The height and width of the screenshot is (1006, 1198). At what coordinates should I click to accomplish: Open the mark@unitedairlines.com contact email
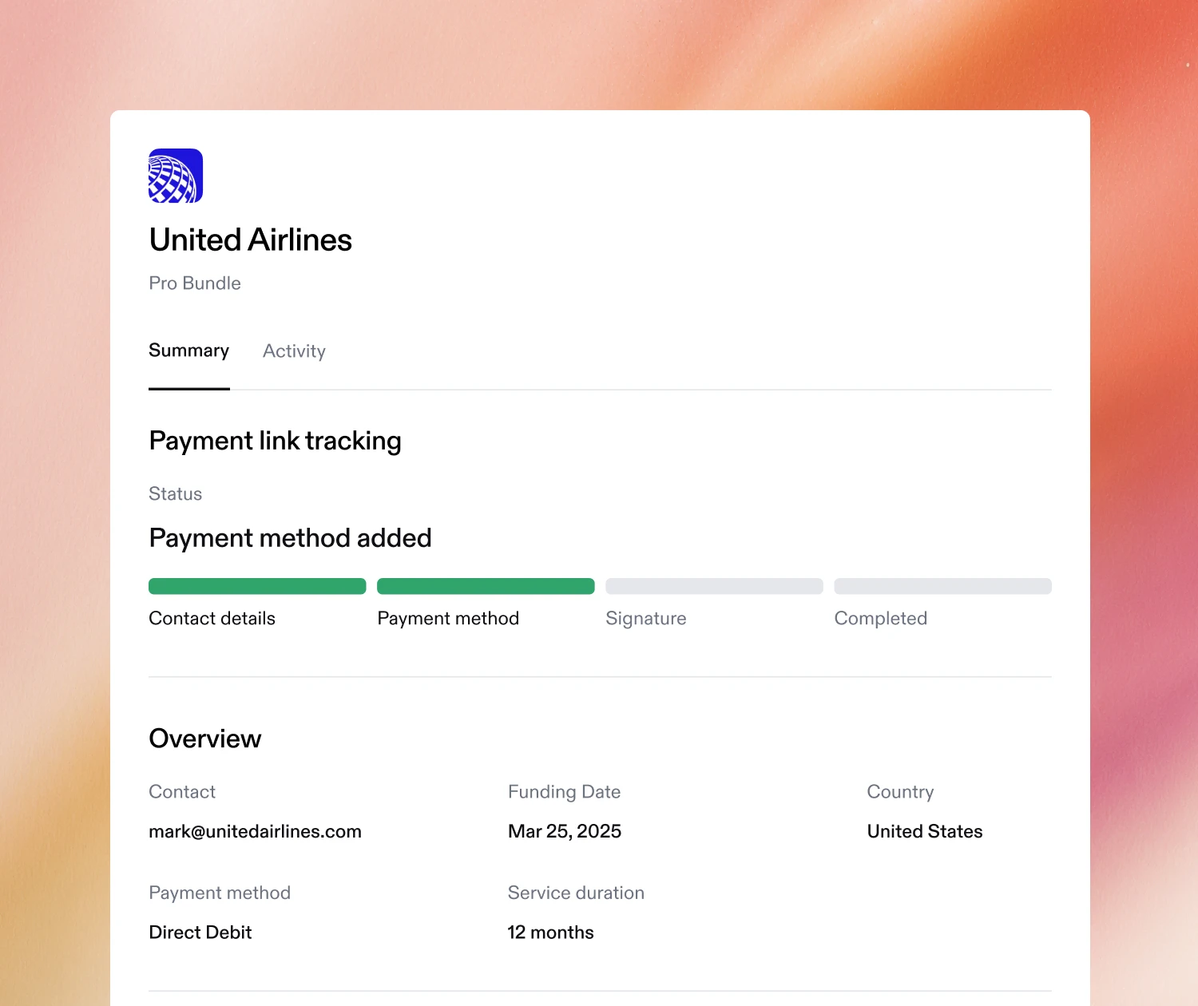(255, 831)
